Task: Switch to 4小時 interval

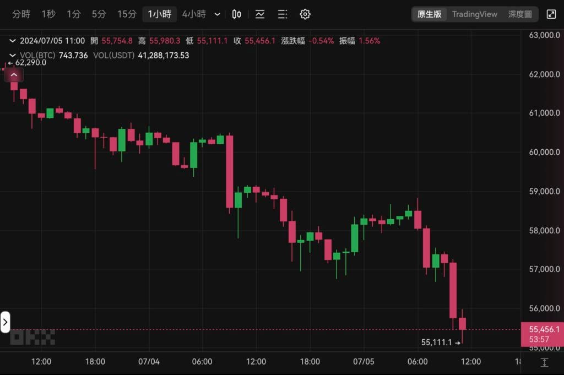Action: pyautogui.click(x=194, y=14)
